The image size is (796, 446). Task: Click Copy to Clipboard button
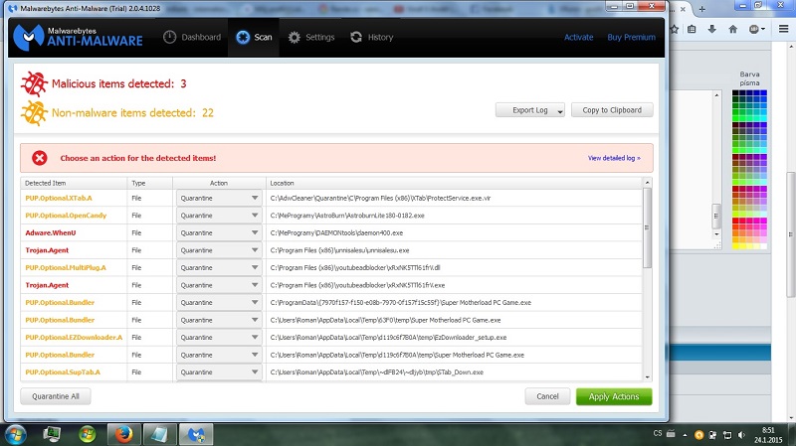tap(612, 110)
